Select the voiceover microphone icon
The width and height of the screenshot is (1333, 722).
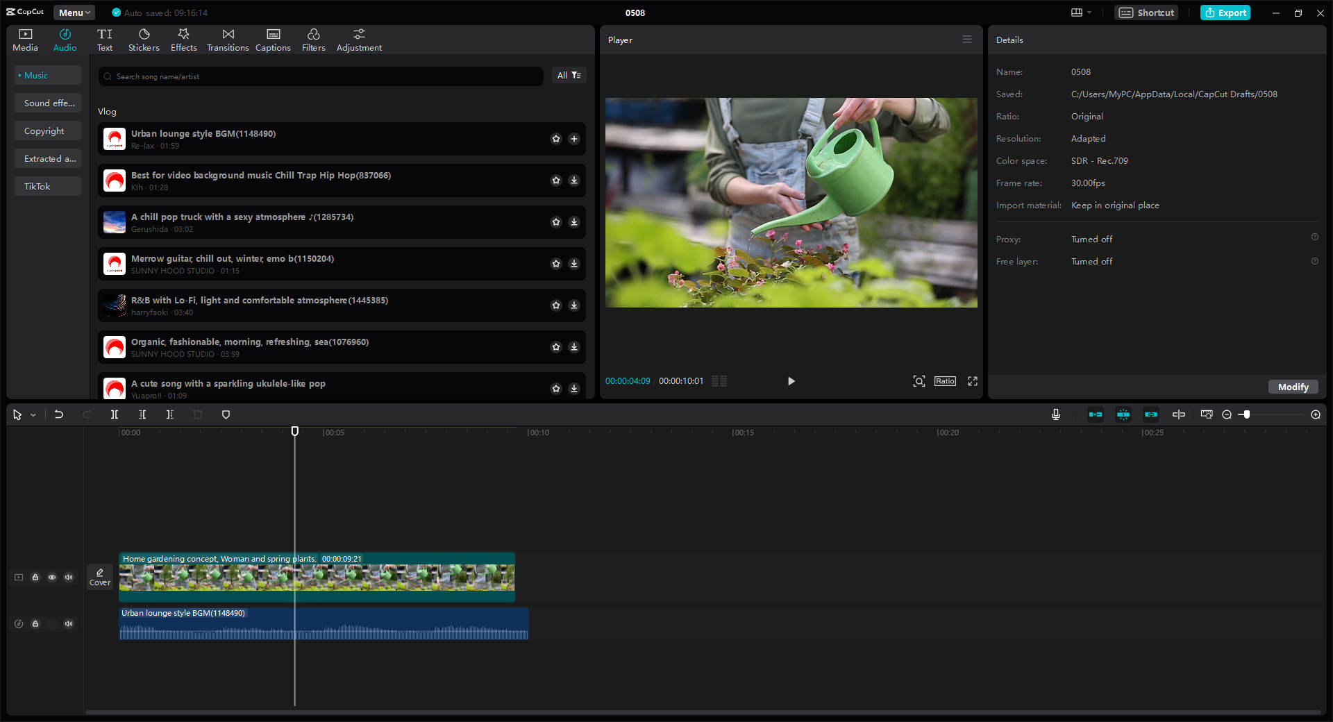pos(1055,414)
